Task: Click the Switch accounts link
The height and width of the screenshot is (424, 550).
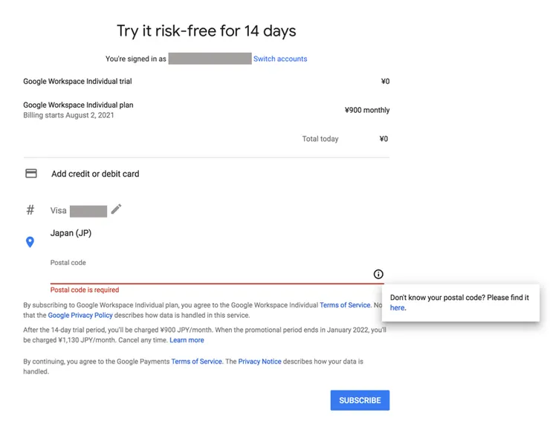Action: (280, 59)
